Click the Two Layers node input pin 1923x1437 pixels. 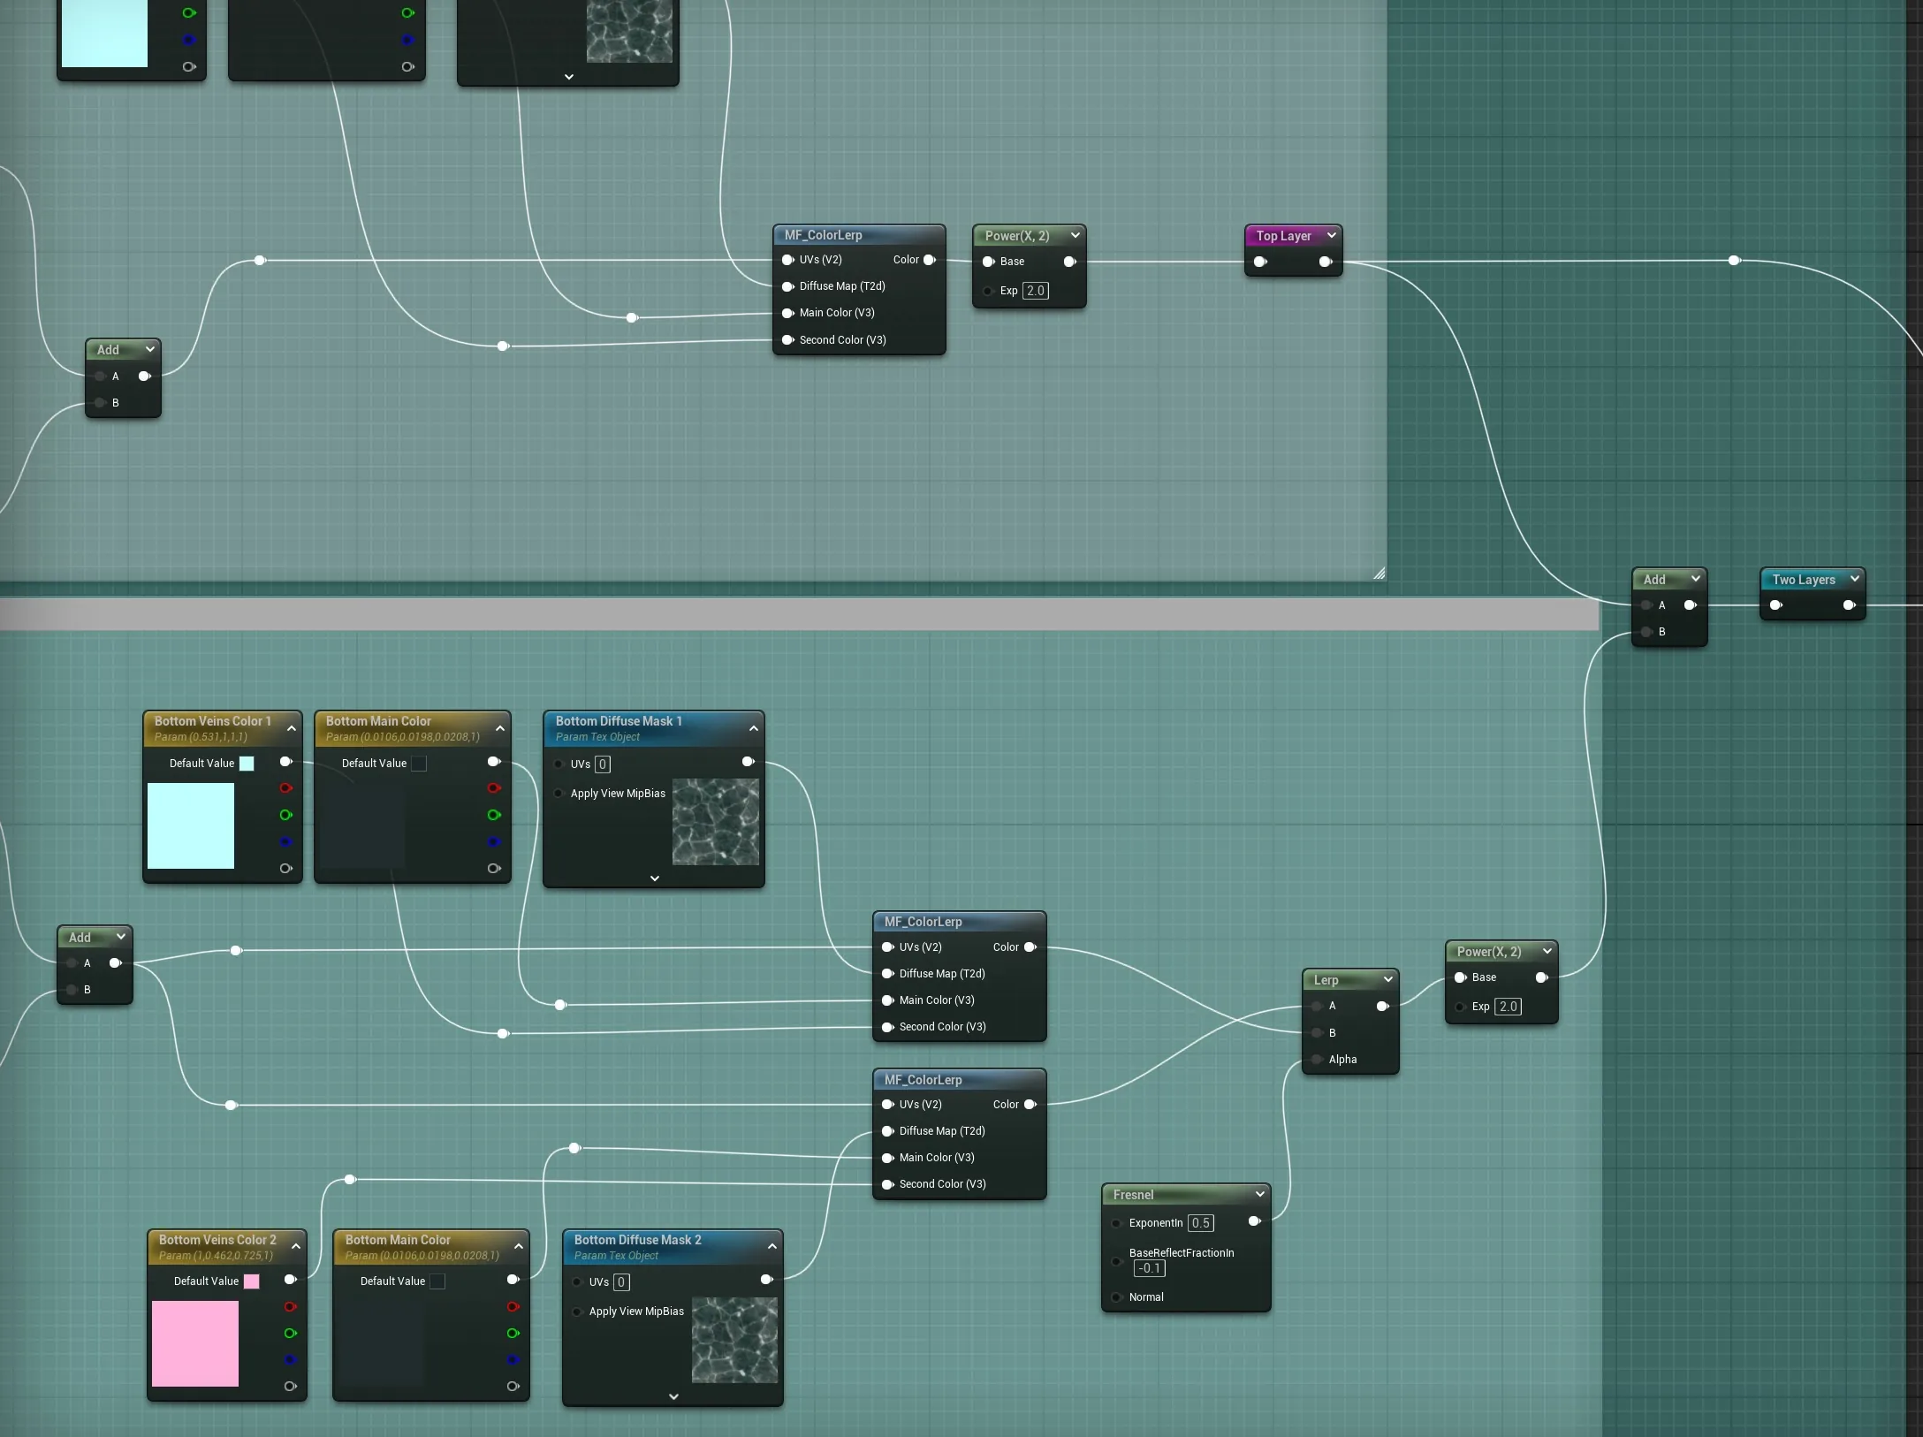pos(1776,605)
